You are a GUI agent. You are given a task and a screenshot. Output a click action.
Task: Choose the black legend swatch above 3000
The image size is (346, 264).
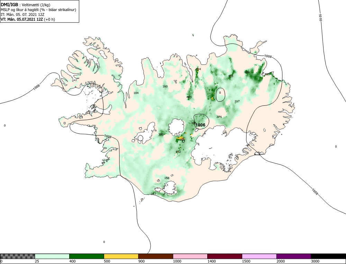(328, 256)
